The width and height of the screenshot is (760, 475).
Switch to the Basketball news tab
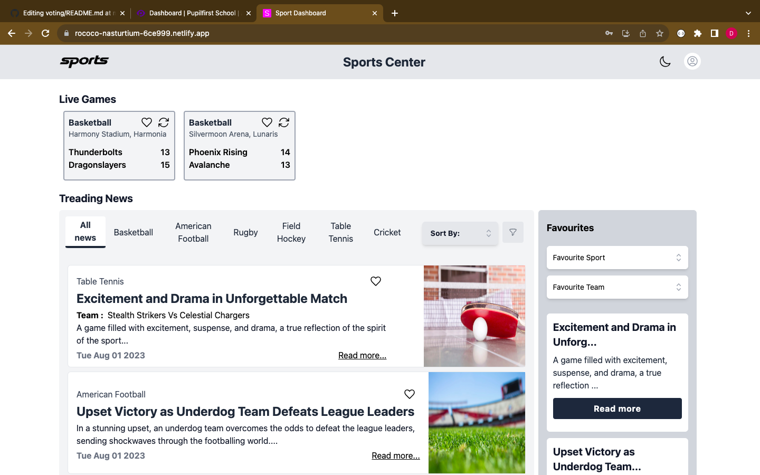coord(133,232)
